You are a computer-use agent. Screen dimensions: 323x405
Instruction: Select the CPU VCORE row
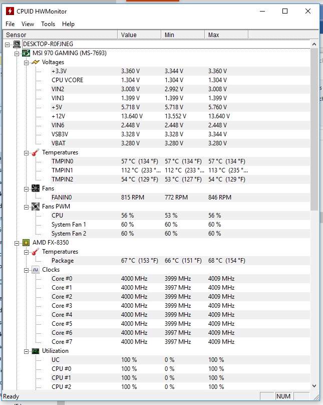[180, 80]
